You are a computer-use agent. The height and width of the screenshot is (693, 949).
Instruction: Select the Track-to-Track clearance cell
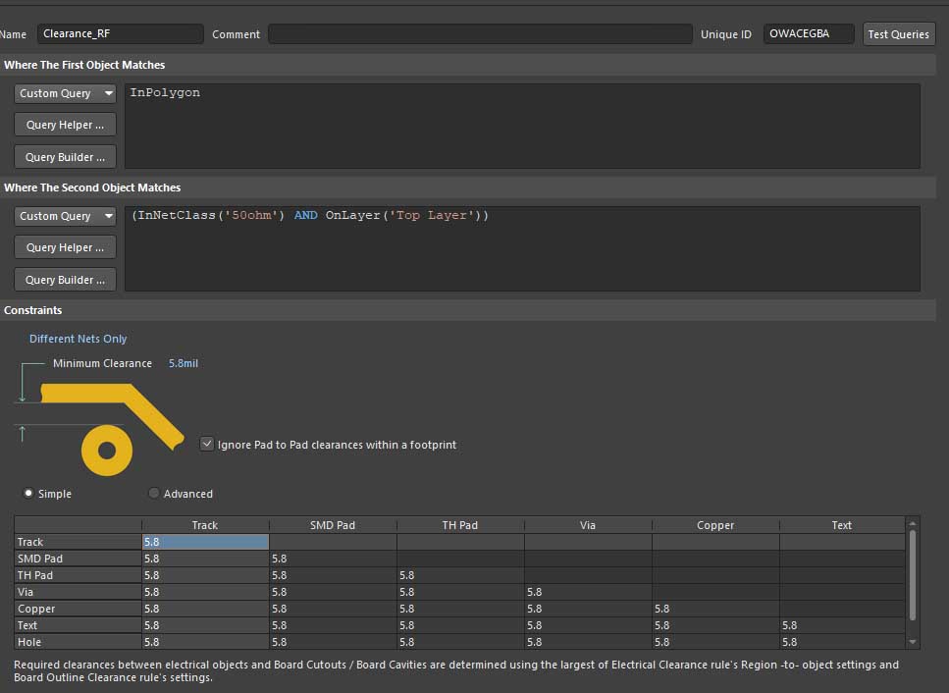(x=205, y=542)
